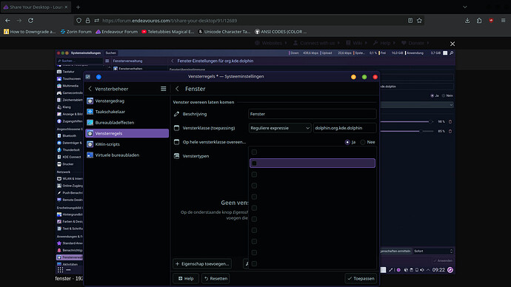511x287 pixels.
Task: Open KWin-scripts settings module
Action: [x=127, y=144]
